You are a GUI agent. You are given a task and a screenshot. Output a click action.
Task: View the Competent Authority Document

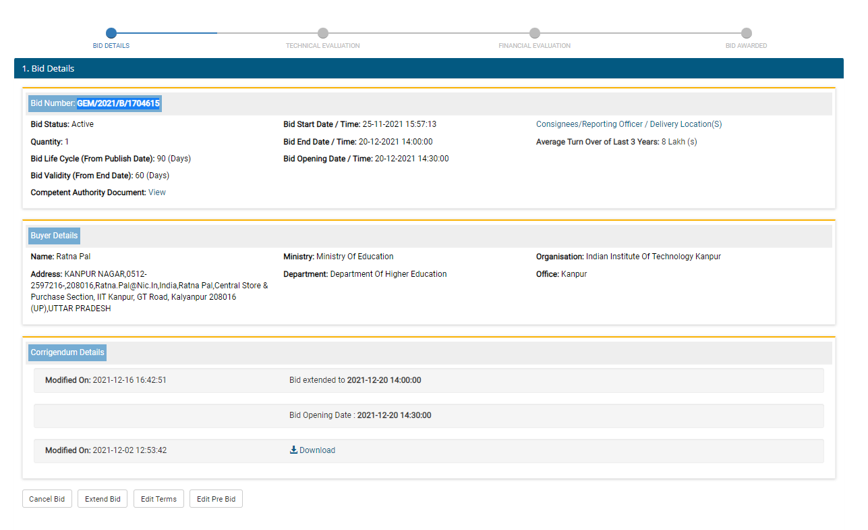tap(157, 192)
